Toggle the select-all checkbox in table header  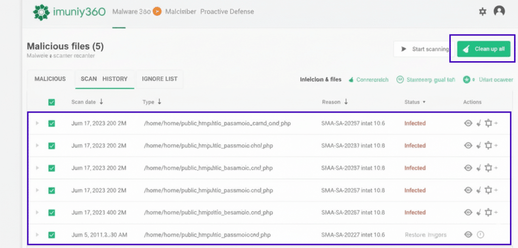(x=52, y=102)
